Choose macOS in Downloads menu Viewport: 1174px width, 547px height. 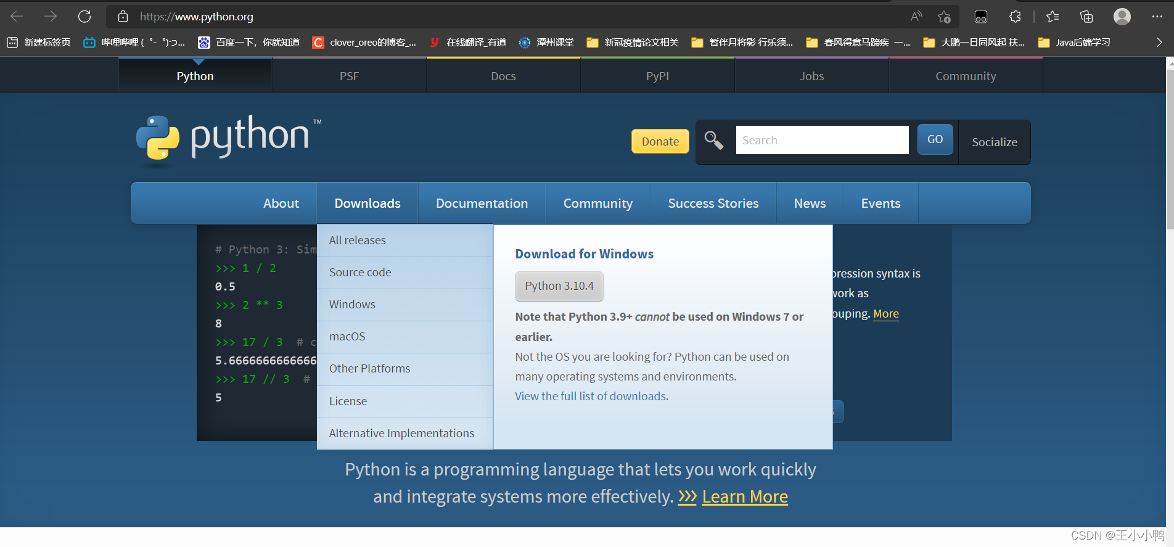(x=405, y=337)
